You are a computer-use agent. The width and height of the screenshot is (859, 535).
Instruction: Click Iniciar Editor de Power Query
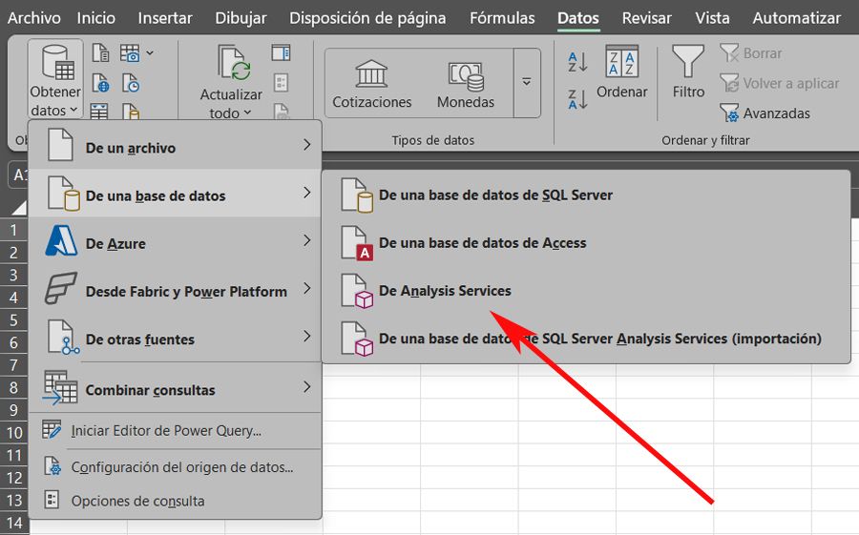click(175, 430)
